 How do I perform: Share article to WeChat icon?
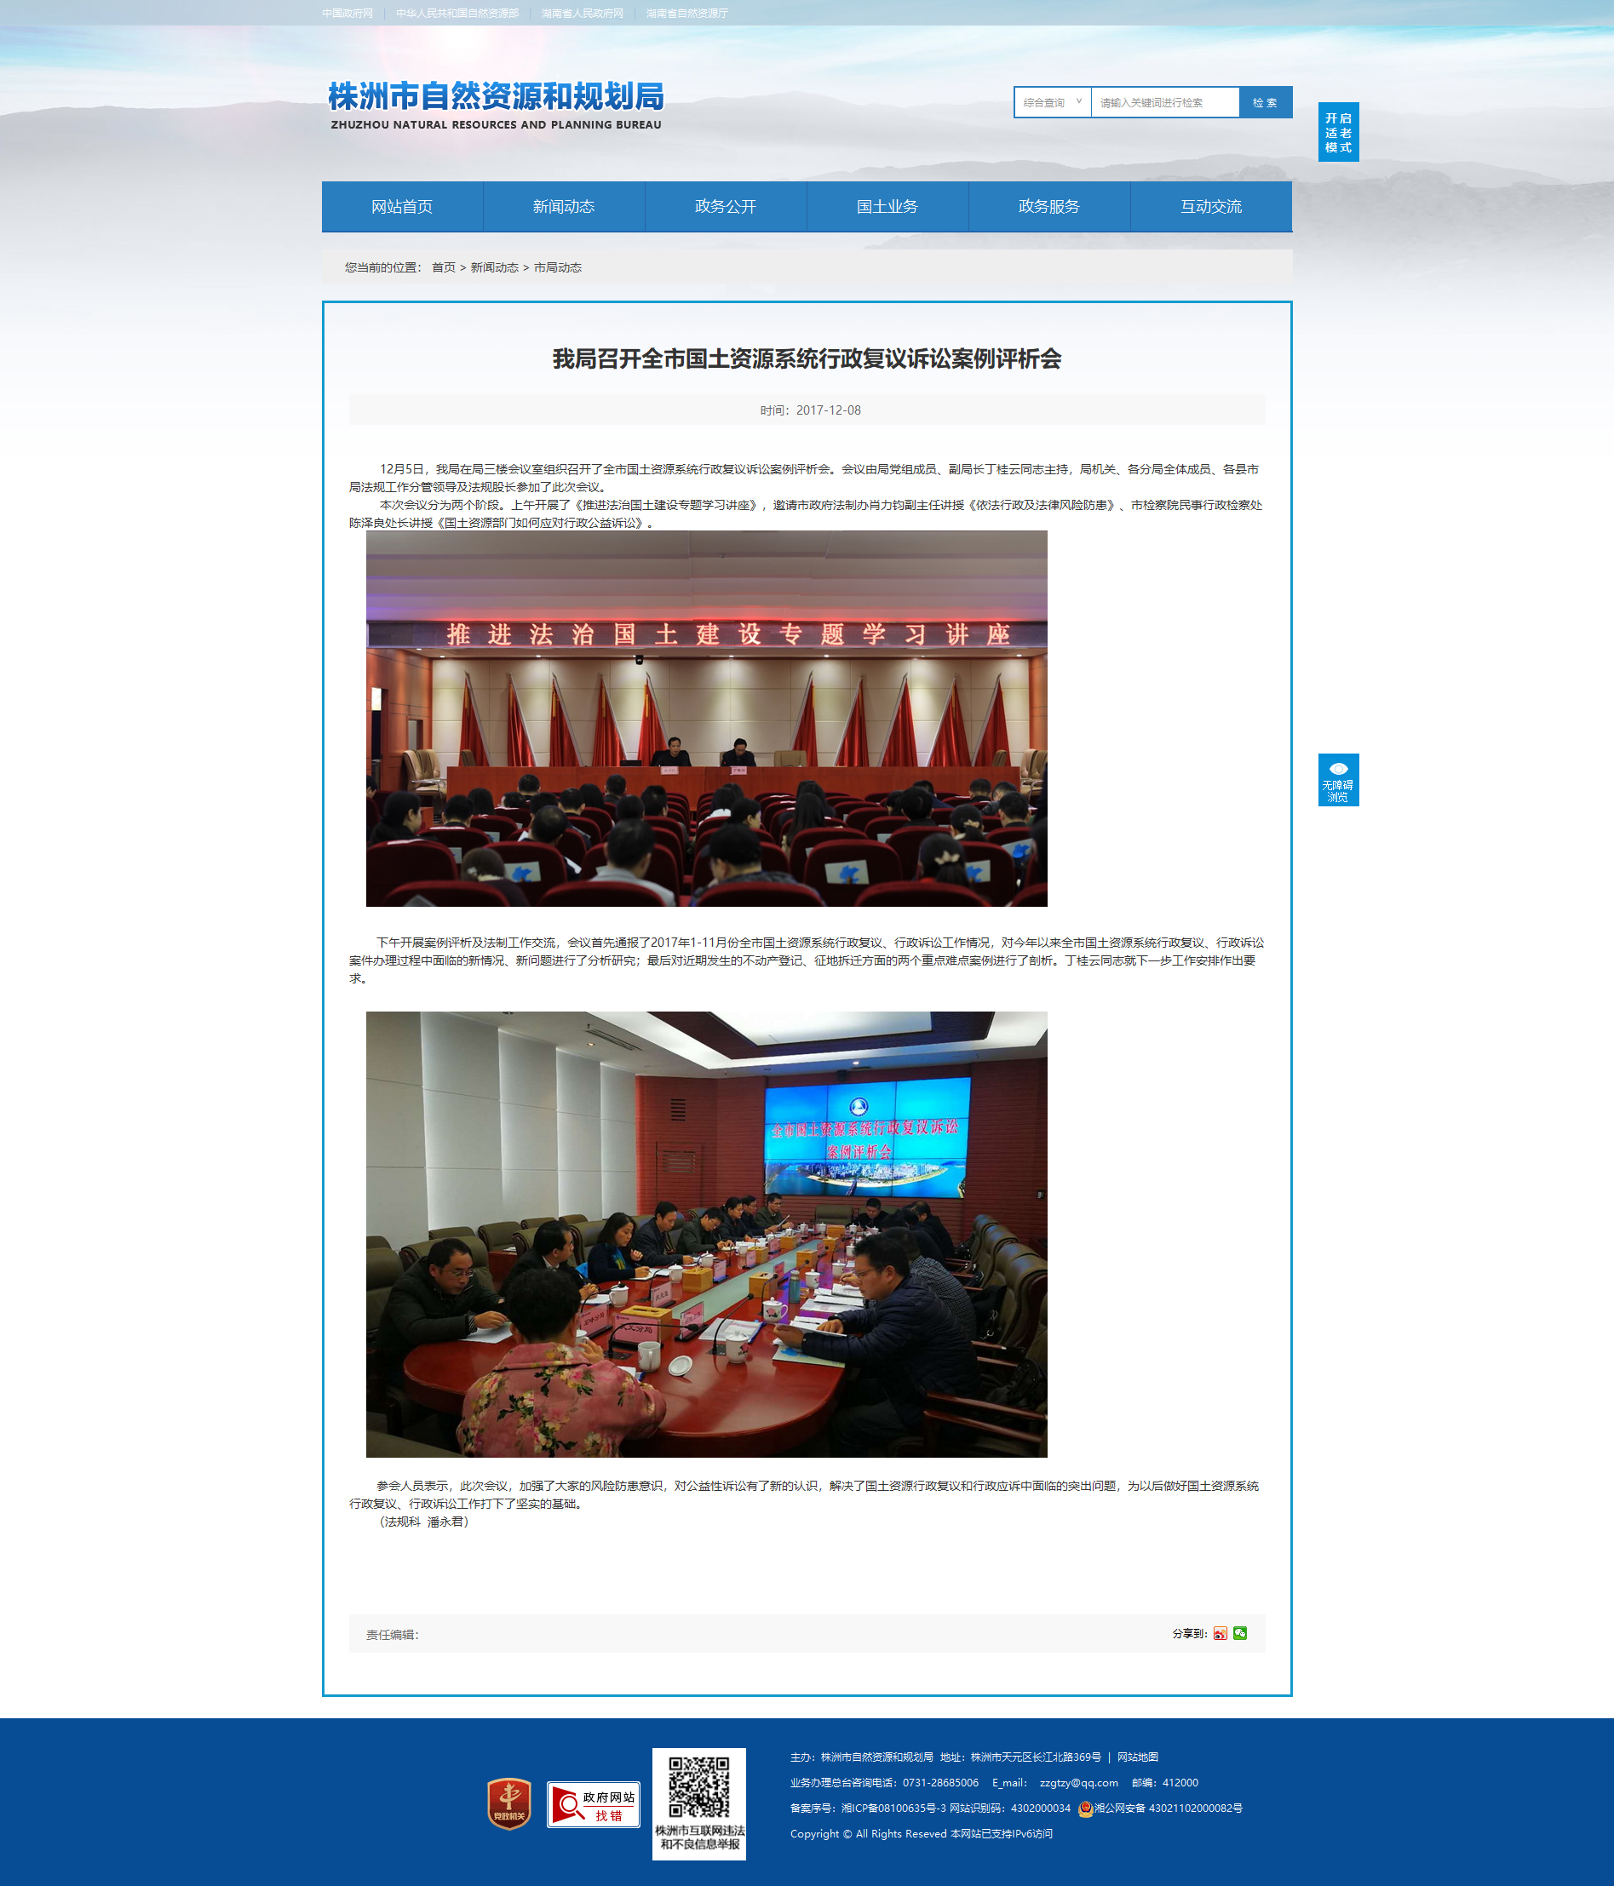click(x=1240, y=1633)
